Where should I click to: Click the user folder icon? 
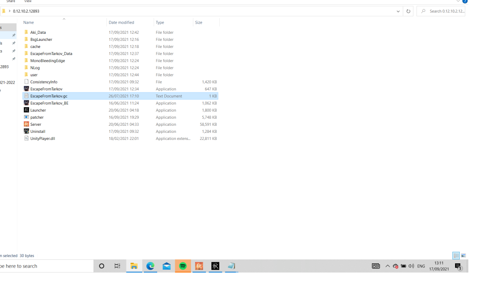pyautogui.click(x=26, y=75)
